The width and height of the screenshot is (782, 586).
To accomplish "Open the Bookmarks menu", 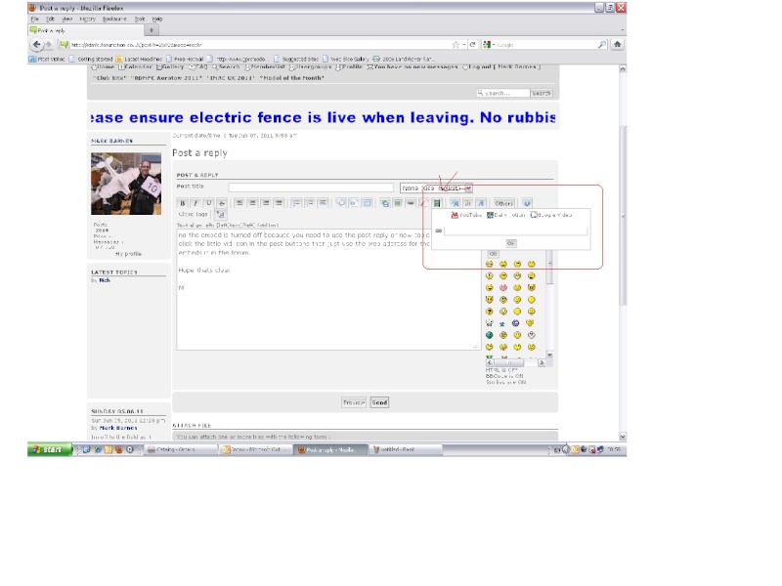I will [x=114, y=19].
